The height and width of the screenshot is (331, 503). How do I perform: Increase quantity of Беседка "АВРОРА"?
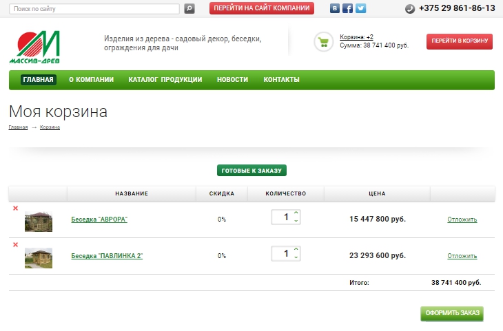[296, 213]
